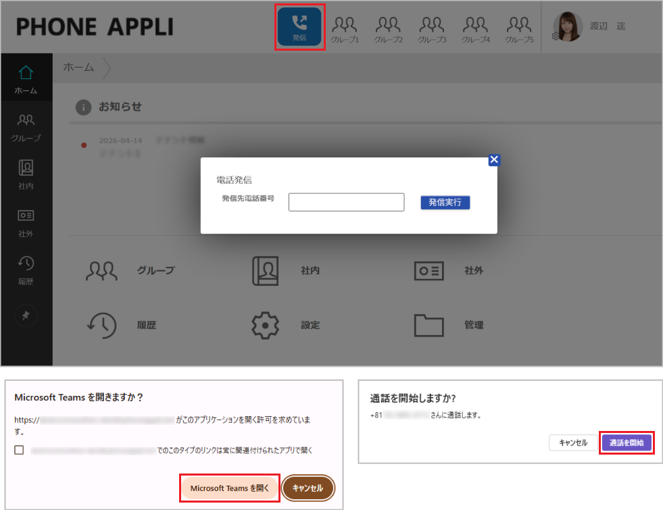The width and height of the screenshot is (663, 510).
Task: Click the 設定 tile label
Action: pyautogui.click(x=310, y=325)
